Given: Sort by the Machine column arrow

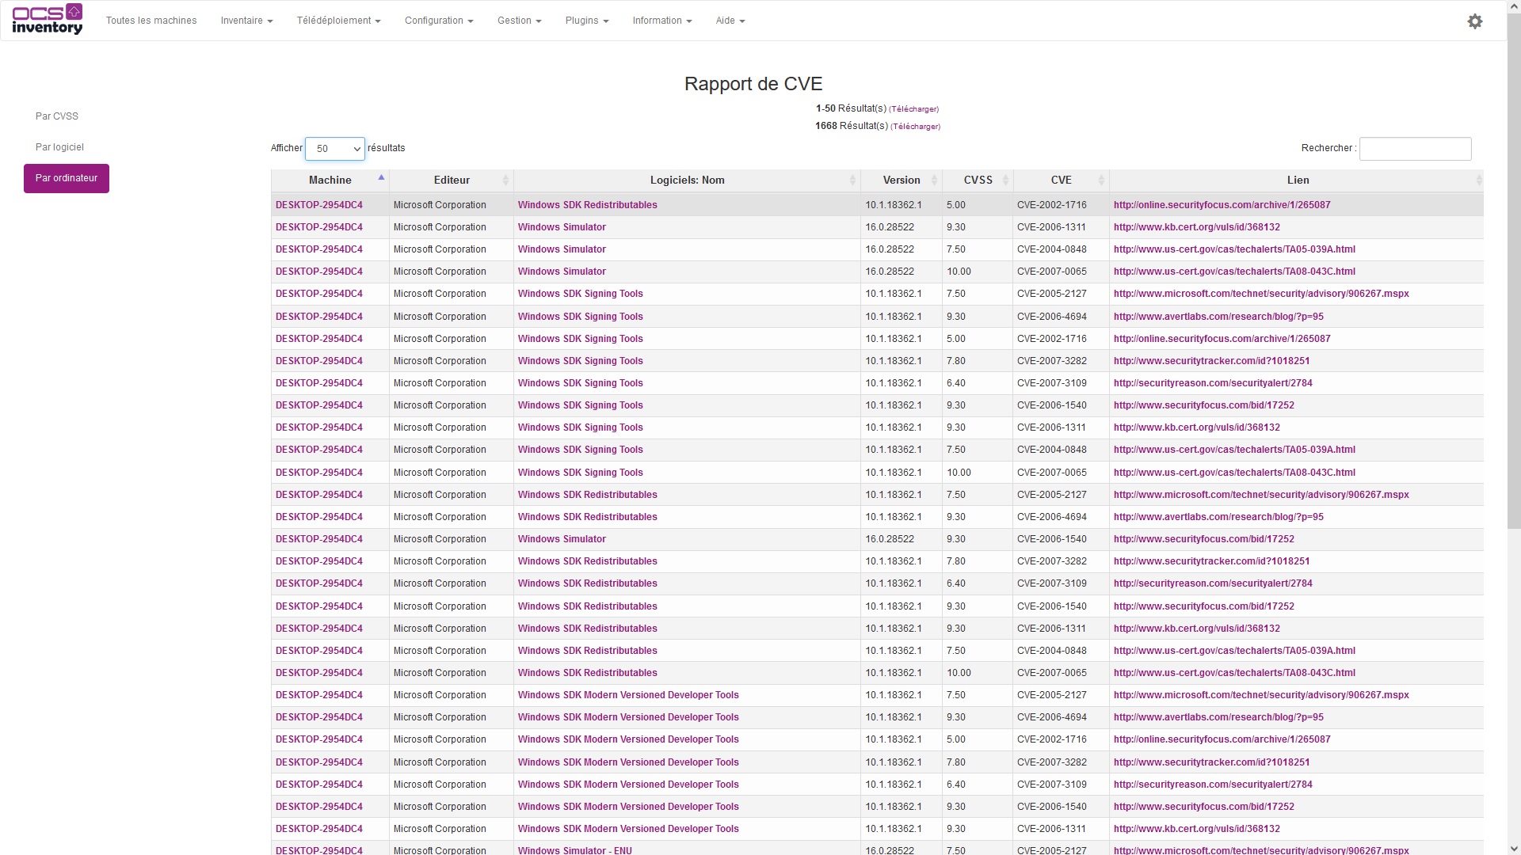Looking at the screenshot, I should (381, 177).
